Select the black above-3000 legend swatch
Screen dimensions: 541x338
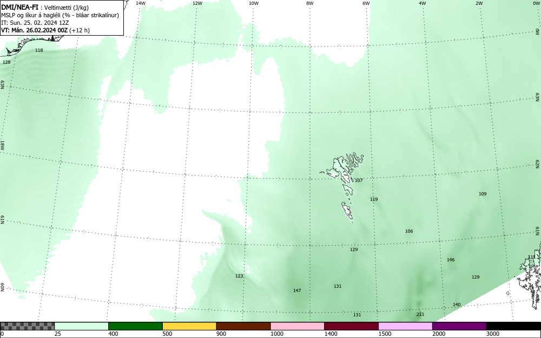[513, 326]
